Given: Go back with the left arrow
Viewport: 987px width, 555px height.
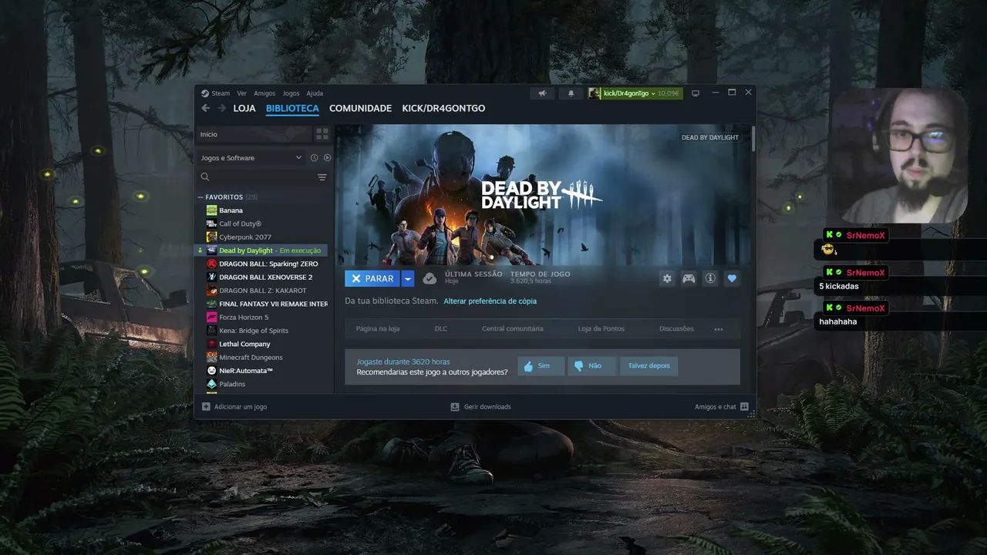Looking at the screenshot, I should point(205,109).
